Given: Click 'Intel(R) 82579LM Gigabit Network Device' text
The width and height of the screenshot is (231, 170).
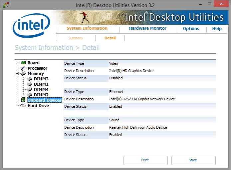Looking at the screenshot, I should pyautogui.click(x=142, y=99).
